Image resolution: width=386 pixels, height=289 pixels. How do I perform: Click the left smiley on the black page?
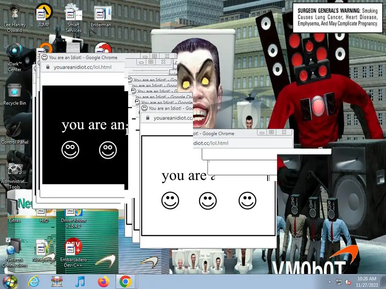[x=70, y=149]
